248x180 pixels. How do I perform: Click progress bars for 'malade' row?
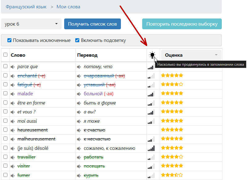pos(151,94)
